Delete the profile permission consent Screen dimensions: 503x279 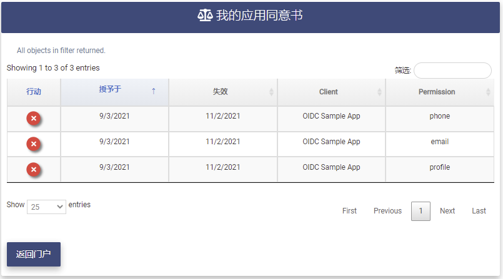34,170
